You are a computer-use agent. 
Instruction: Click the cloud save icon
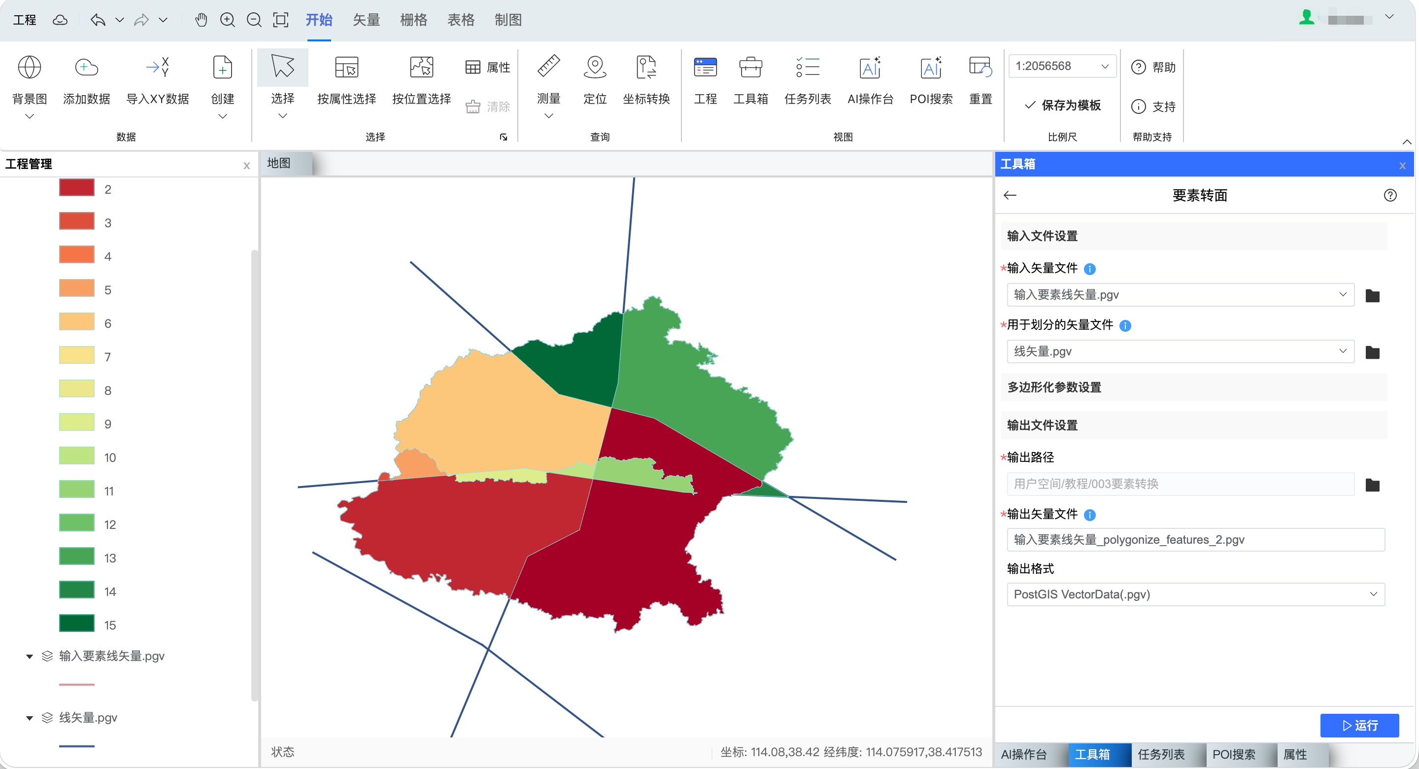60,20
